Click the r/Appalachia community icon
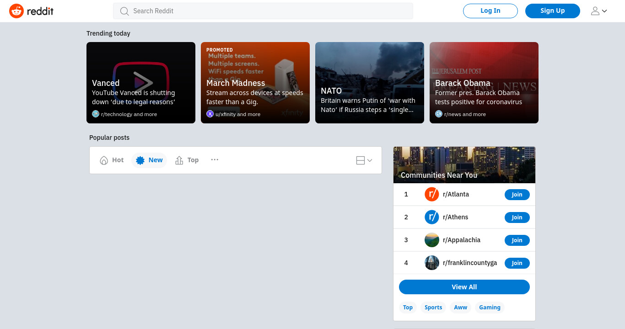 [432, 240]
